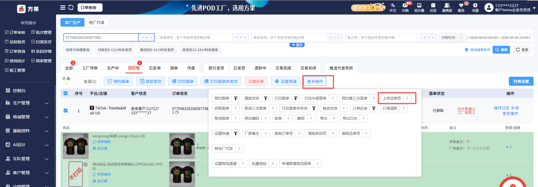Open batch entry dots for 拿货条码
Viewport: 538px width, 187px height.
[x=335, y=37]
